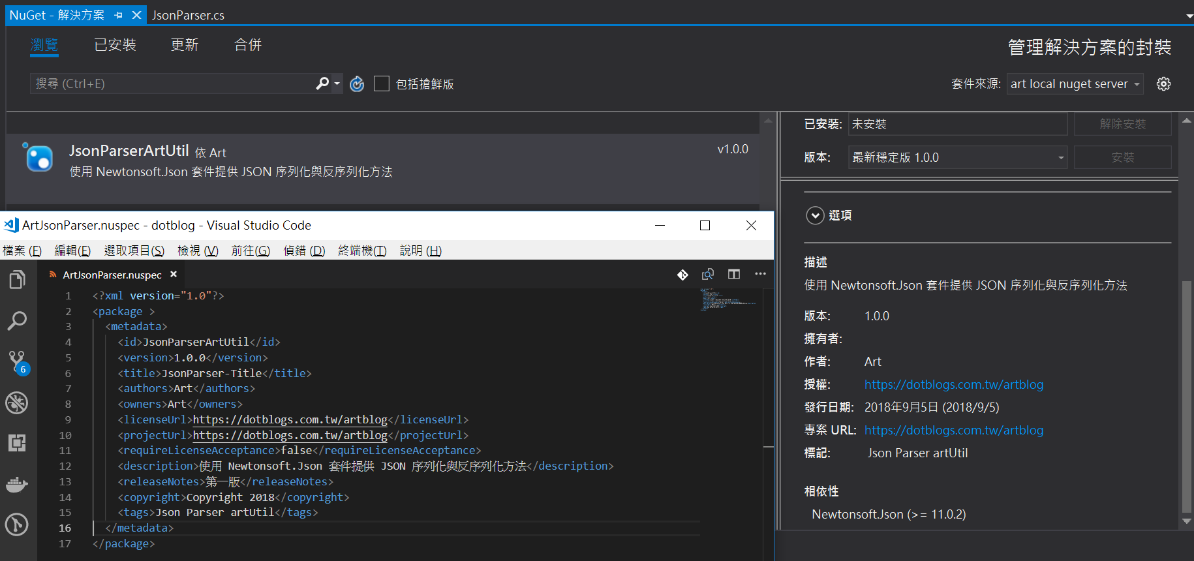
Task: Click the VS Code logo in title bar
Action: [11, 225]
